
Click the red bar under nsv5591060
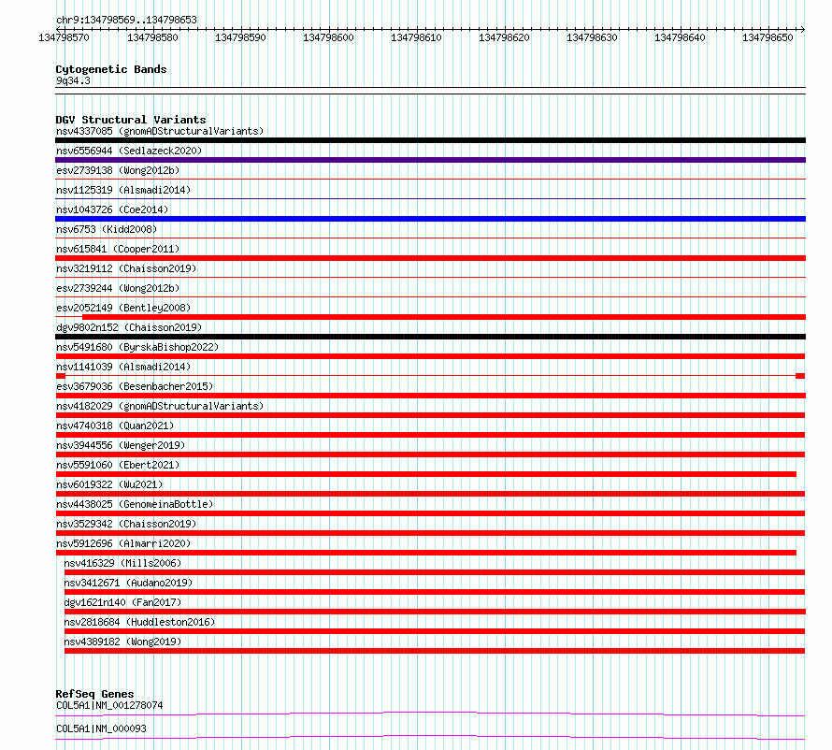[425, 474]
